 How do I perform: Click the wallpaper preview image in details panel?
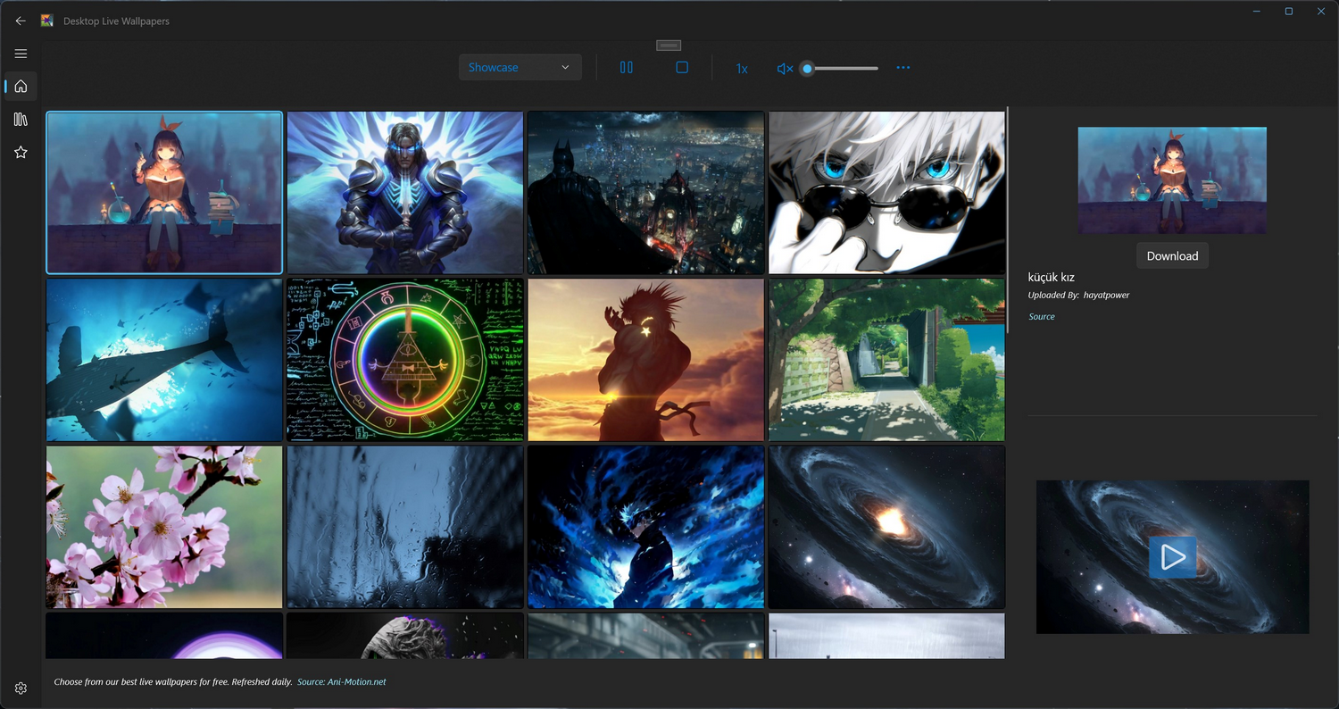[1172, 180]
